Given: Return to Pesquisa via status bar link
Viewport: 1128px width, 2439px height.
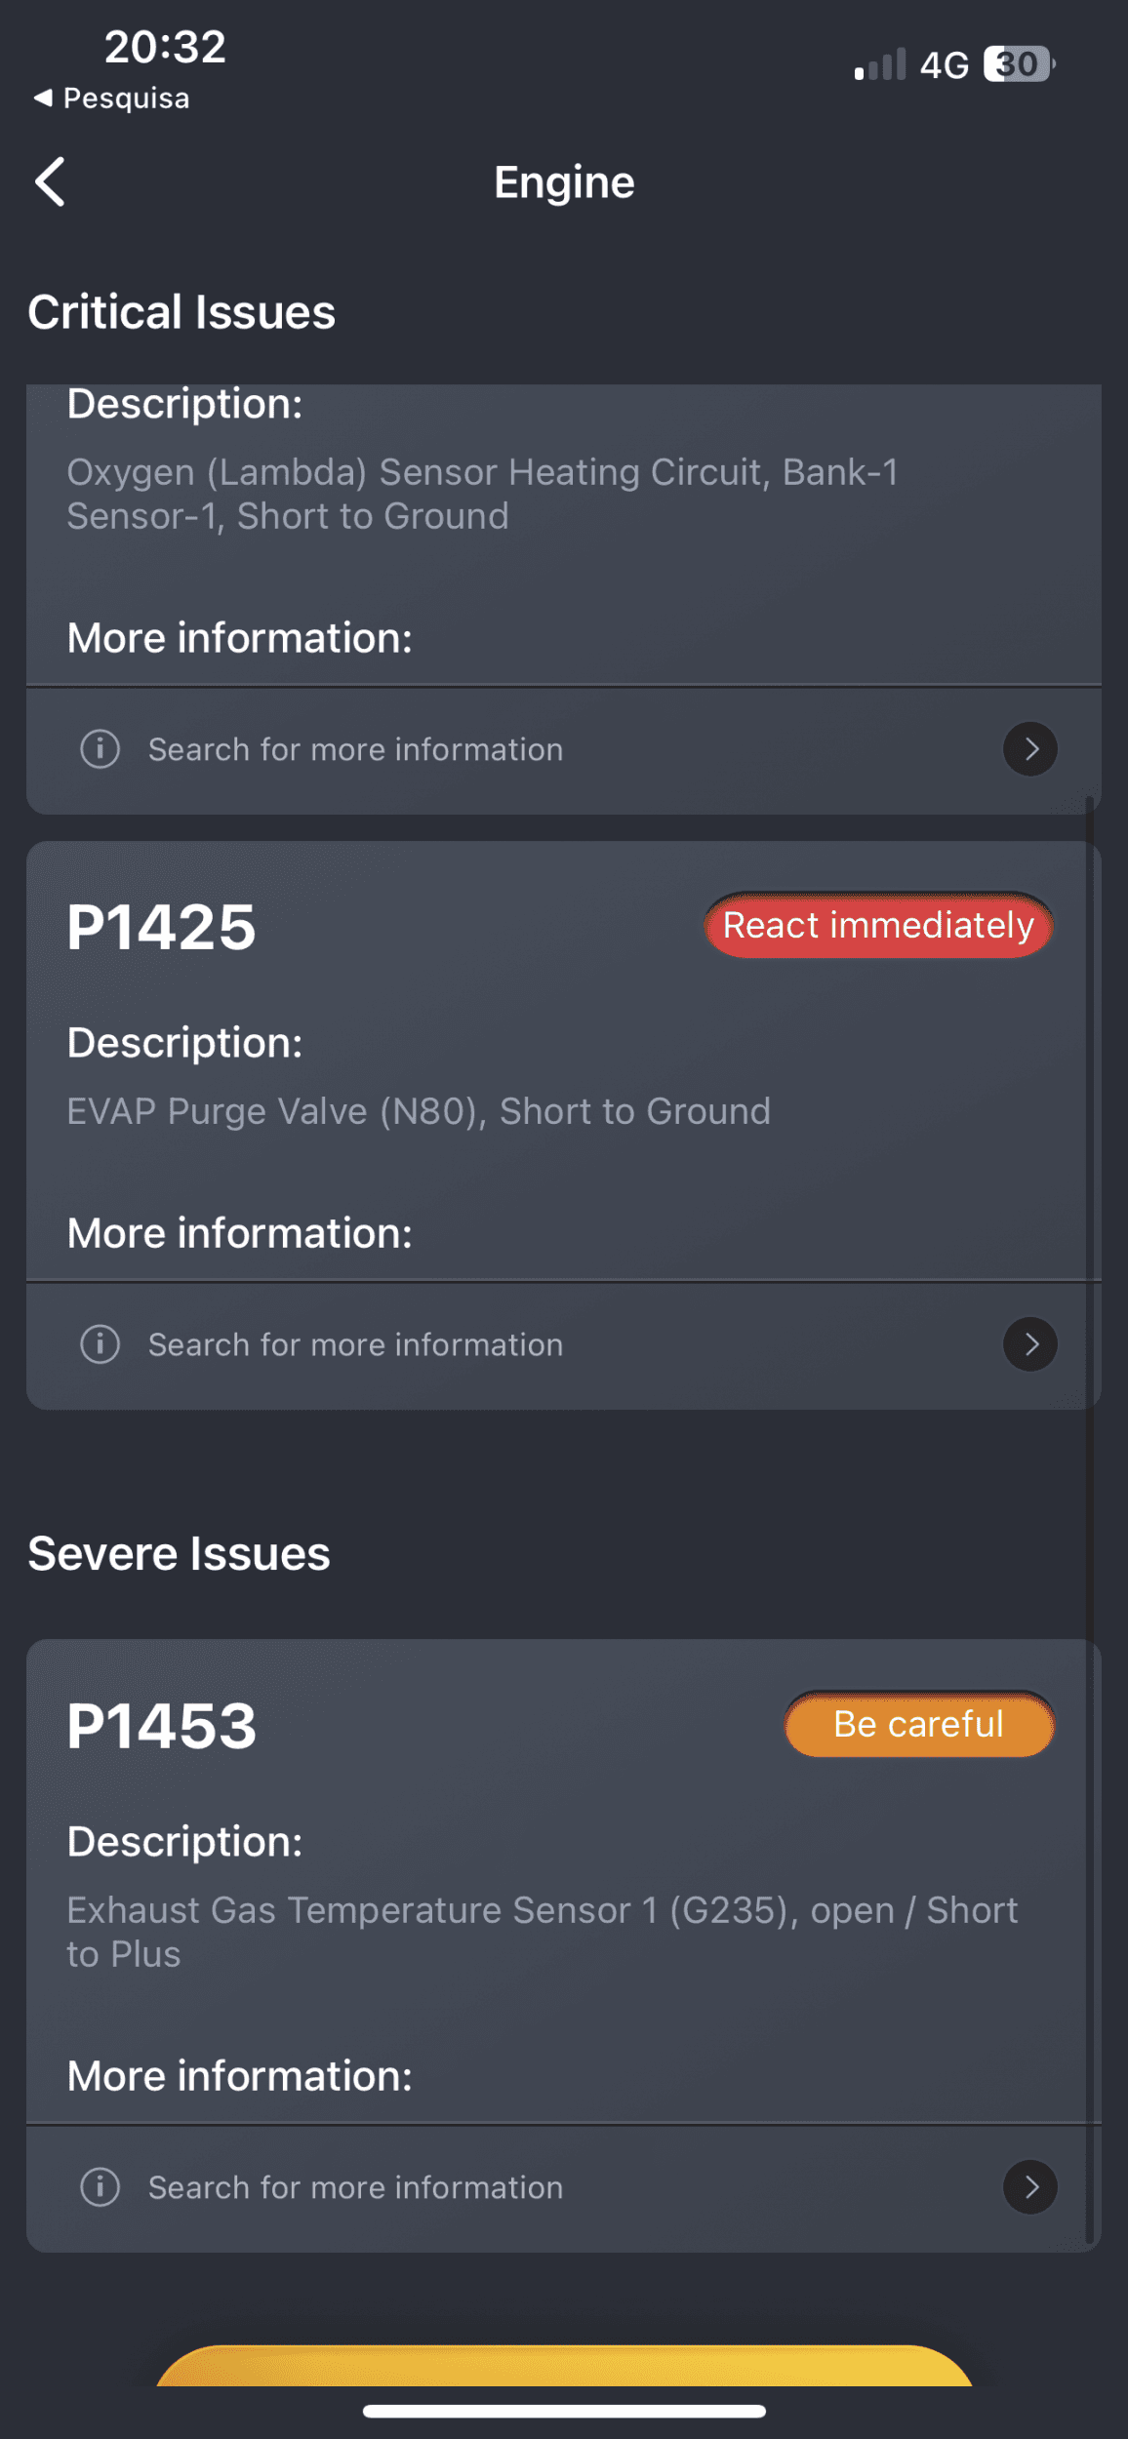Looking at the screenshot, I should 111,99.
